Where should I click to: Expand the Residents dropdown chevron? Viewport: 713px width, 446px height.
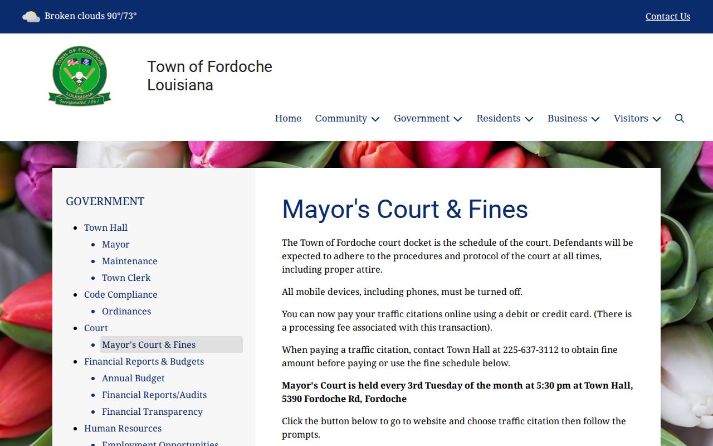(x=529, y=119)
